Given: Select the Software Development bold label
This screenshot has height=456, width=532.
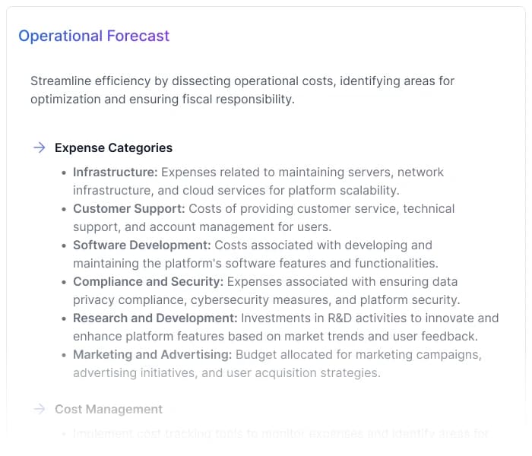Looking at the screenshot, I should click(x=141, y=245).
